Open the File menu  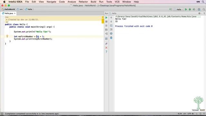click(x=27, y=2)
